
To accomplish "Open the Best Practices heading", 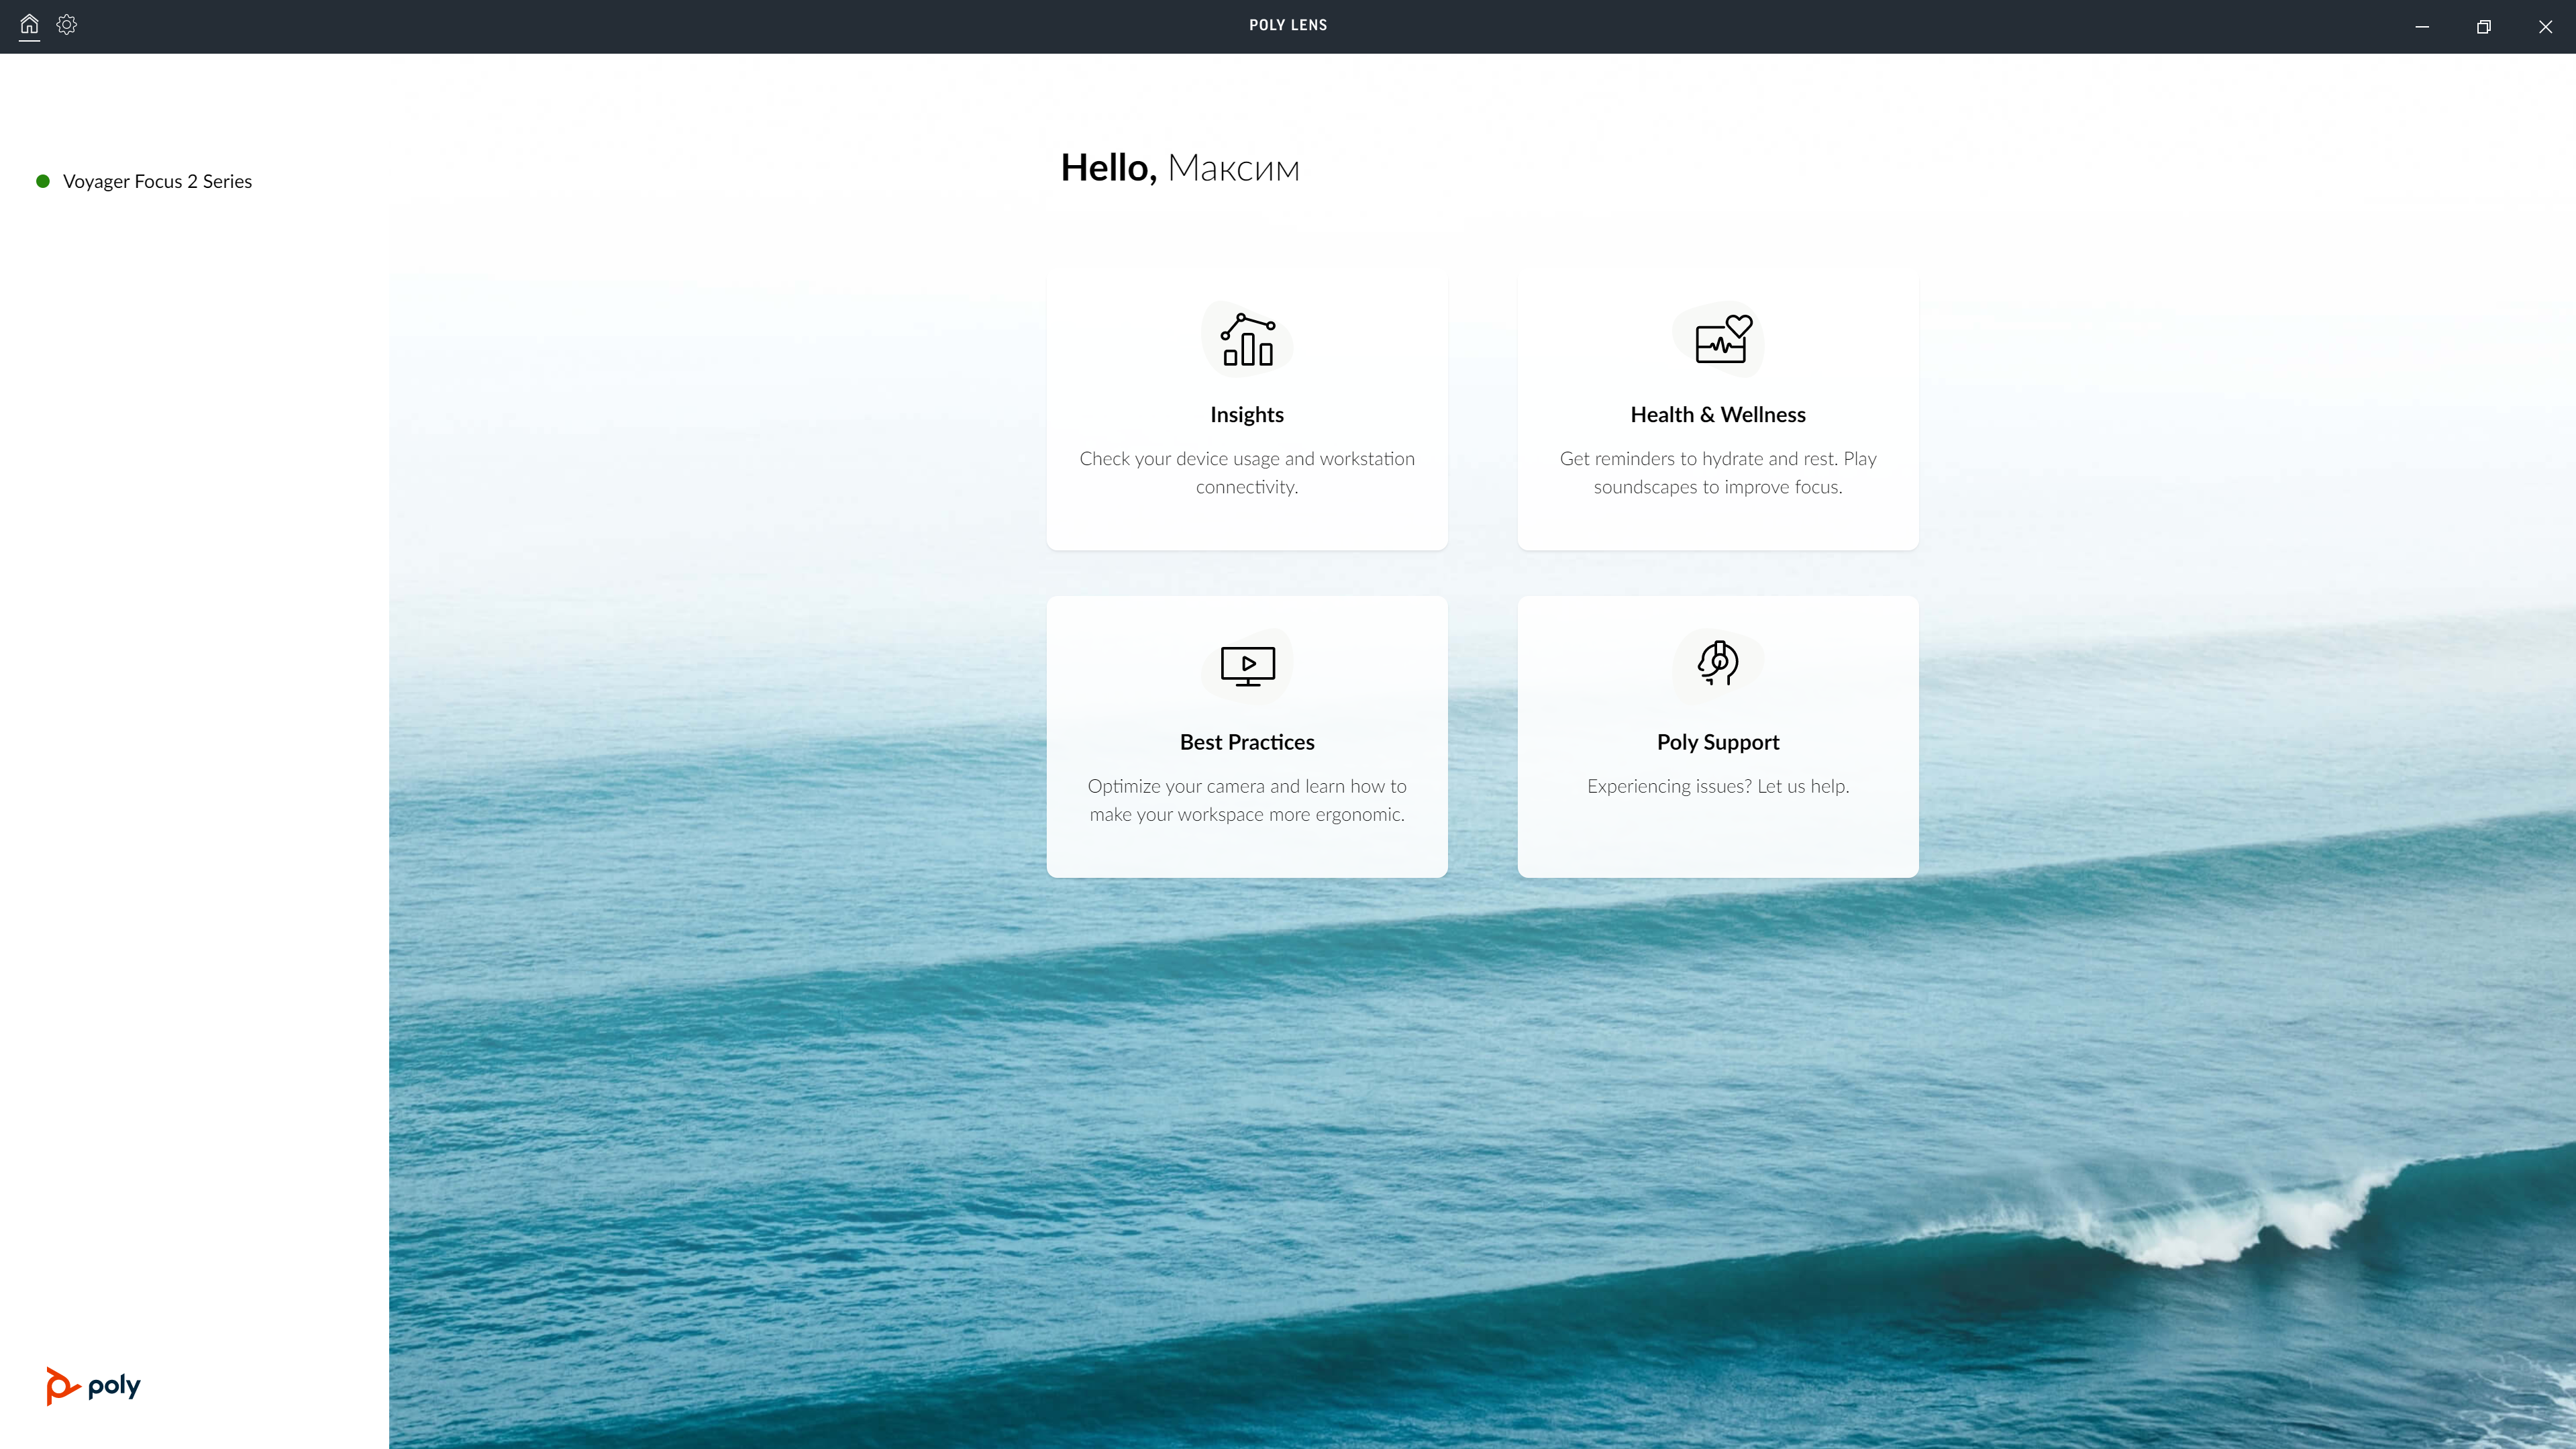I will click(1247, 742).
